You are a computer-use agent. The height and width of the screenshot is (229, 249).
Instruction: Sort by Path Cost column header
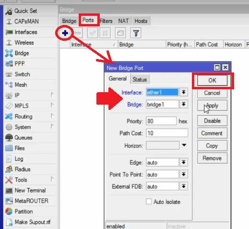209,45
